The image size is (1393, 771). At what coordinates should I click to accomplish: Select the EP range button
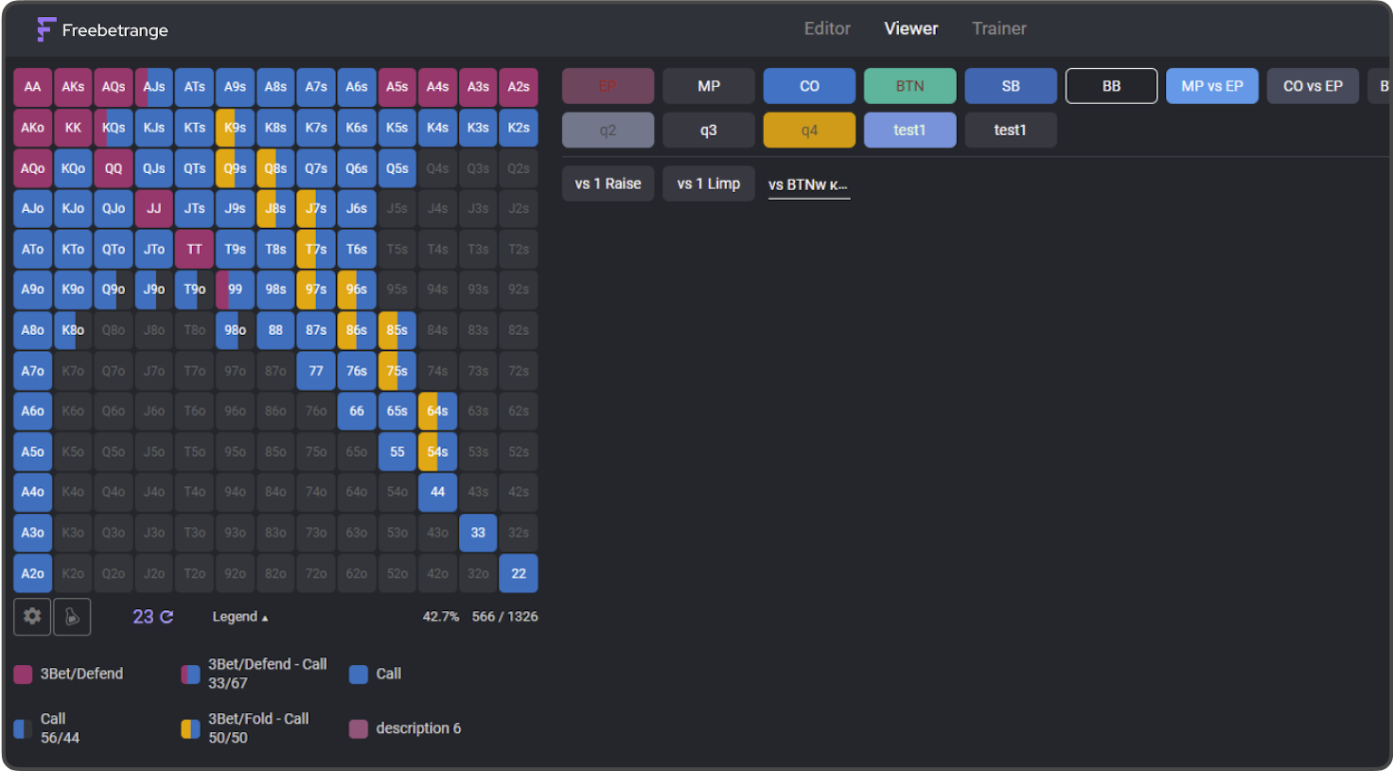608,85
